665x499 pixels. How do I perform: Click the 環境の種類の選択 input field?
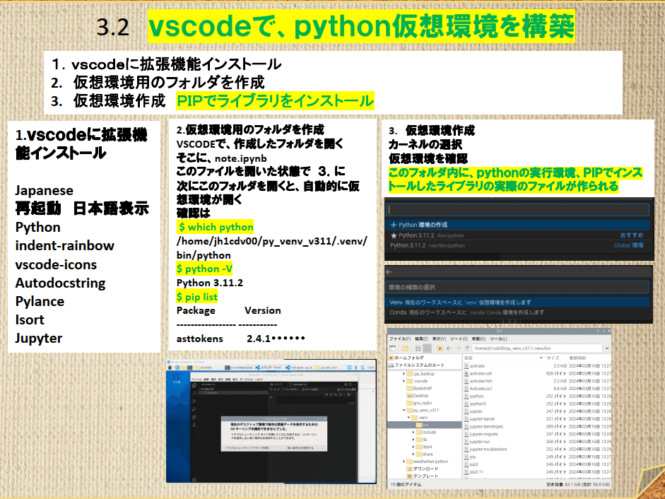517,287
